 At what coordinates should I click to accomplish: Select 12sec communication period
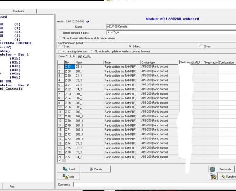tap(60, 46)
